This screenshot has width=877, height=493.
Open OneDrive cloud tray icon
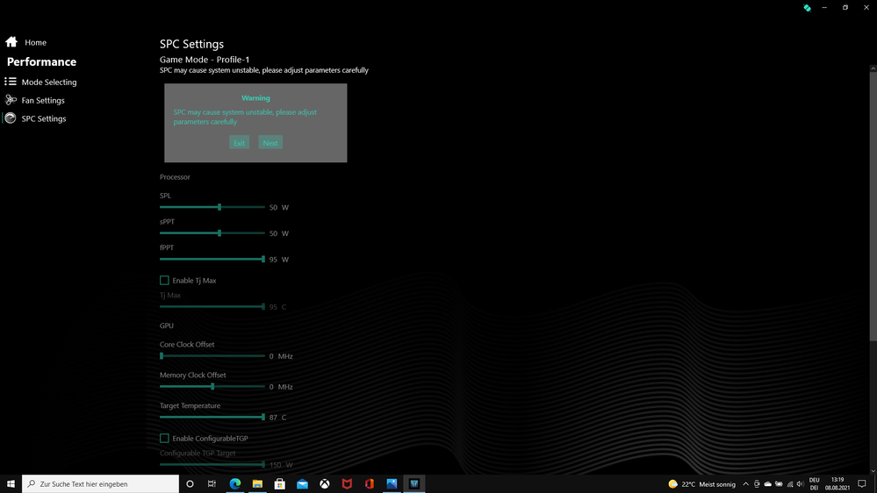pos(768,484)
